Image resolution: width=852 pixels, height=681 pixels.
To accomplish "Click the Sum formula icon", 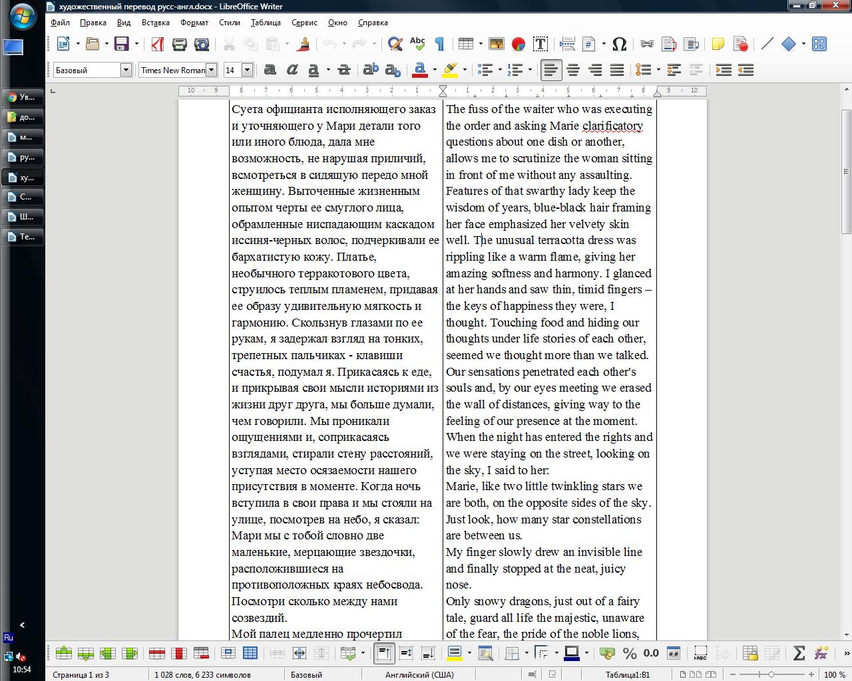I will (x=799, y=653).
